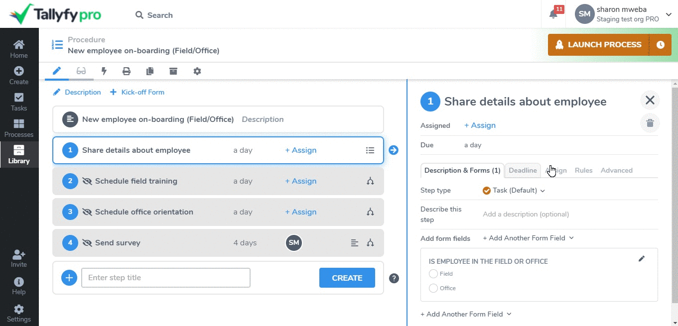Open the notifications bell icon
Viewport: 678px width, 326px height.
point(553,14)
